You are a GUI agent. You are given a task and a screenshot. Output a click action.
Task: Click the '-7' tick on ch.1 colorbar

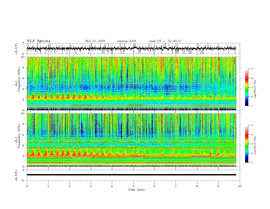[251, 106]
